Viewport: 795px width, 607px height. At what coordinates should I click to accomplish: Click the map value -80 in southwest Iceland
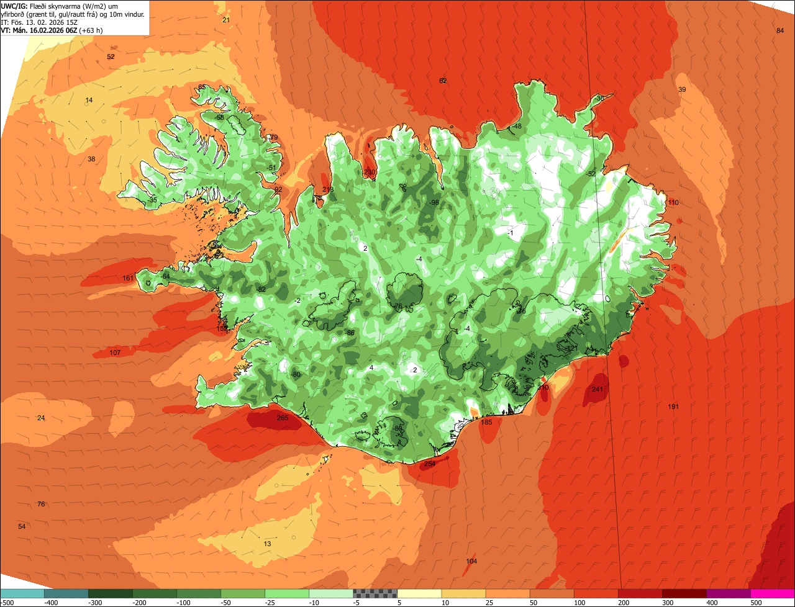tap(296, 374)
